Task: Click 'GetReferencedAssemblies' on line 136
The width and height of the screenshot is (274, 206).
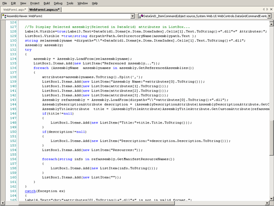Action: click(x=163, y=68)
